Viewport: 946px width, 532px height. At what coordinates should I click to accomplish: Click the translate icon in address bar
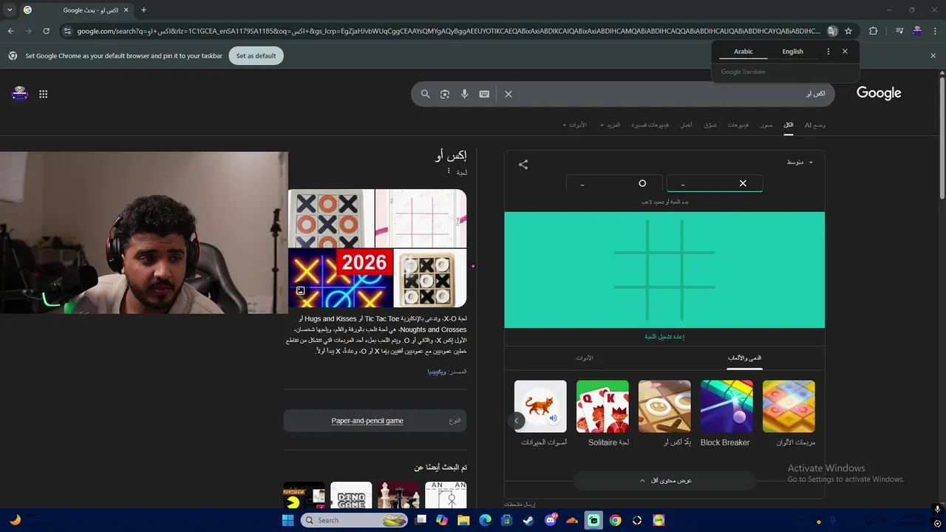(x=832, y=31)
